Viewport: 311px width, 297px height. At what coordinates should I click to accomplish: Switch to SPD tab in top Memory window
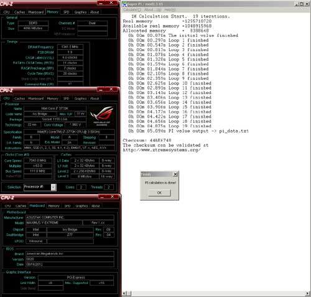coord(67,12)
